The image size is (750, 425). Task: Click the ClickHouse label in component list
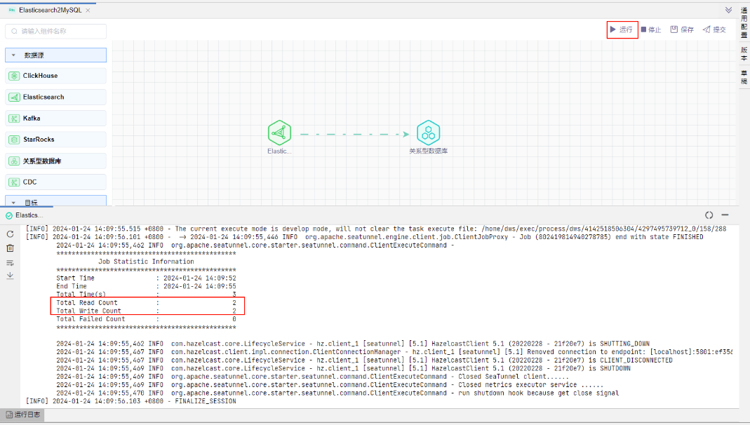[40, 76]
